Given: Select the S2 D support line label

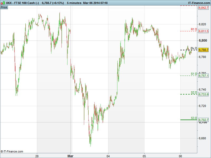Looking at the screenshot, I should pyautogui.click(x=194, y=92).
